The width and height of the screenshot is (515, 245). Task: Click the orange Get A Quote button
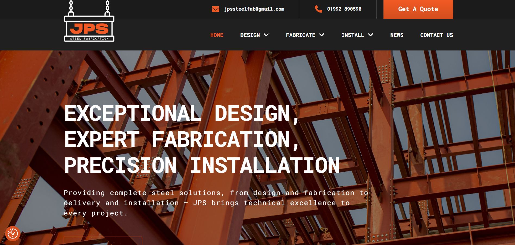coord(418,9)
